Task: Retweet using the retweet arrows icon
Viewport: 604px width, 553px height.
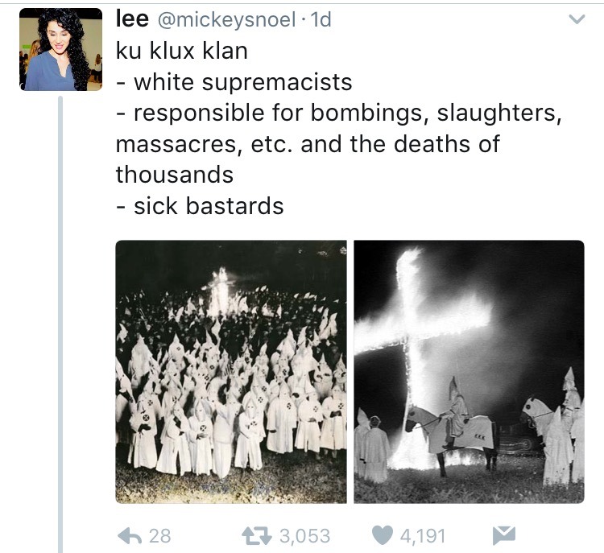Action: (257, 535)
